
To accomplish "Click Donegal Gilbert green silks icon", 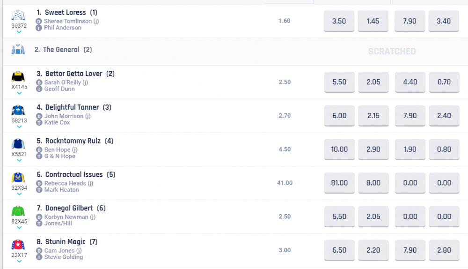I will pyautogui.click(x=18, y=211).
